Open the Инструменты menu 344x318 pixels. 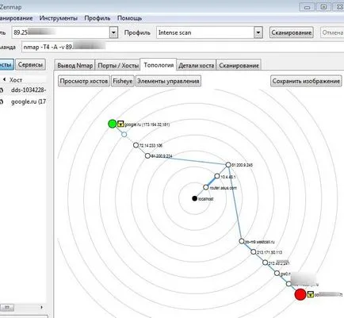click(59, 18)
